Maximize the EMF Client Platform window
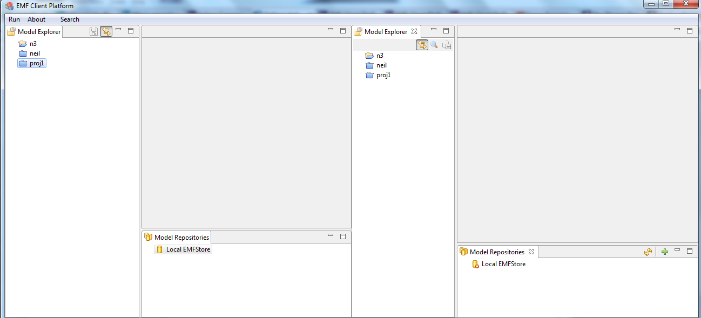Viewport: 701px width, 318px height. [665, 4]
